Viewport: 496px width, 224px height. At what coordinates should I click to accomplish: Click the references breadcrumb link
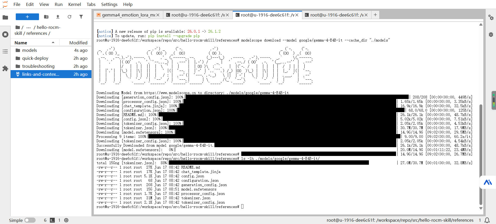pos(37,33)
